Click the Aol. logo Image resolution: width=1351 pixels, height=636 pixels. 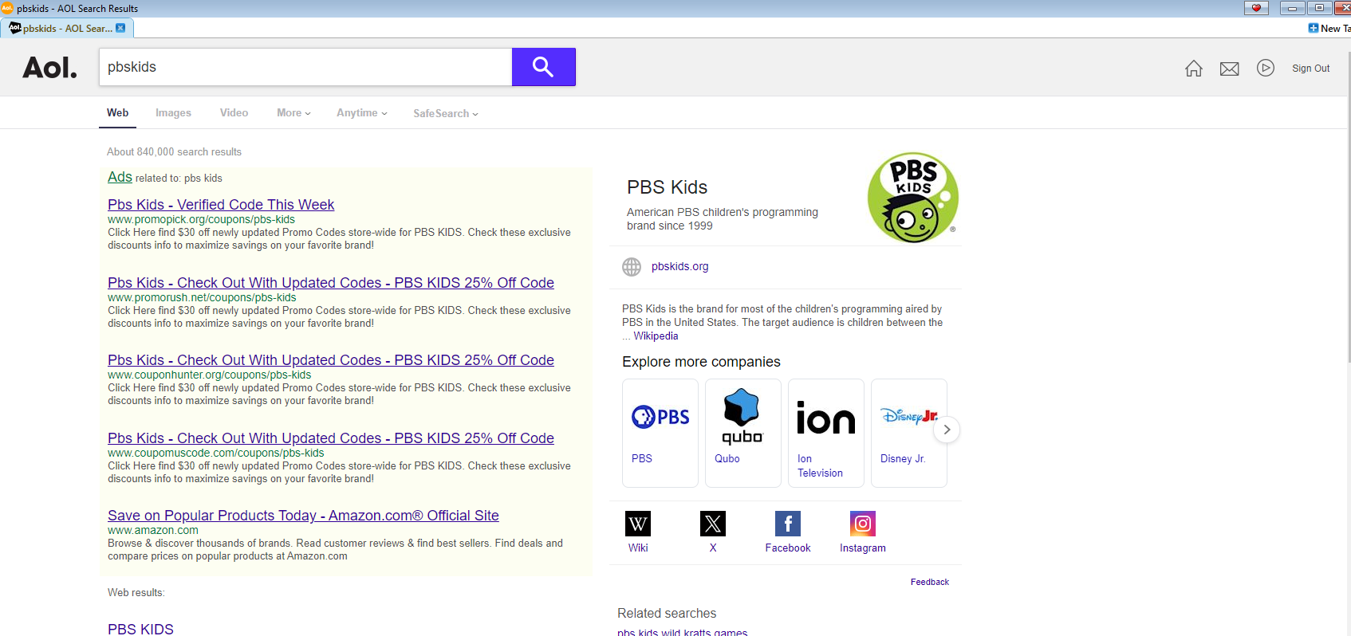point(49,68)
